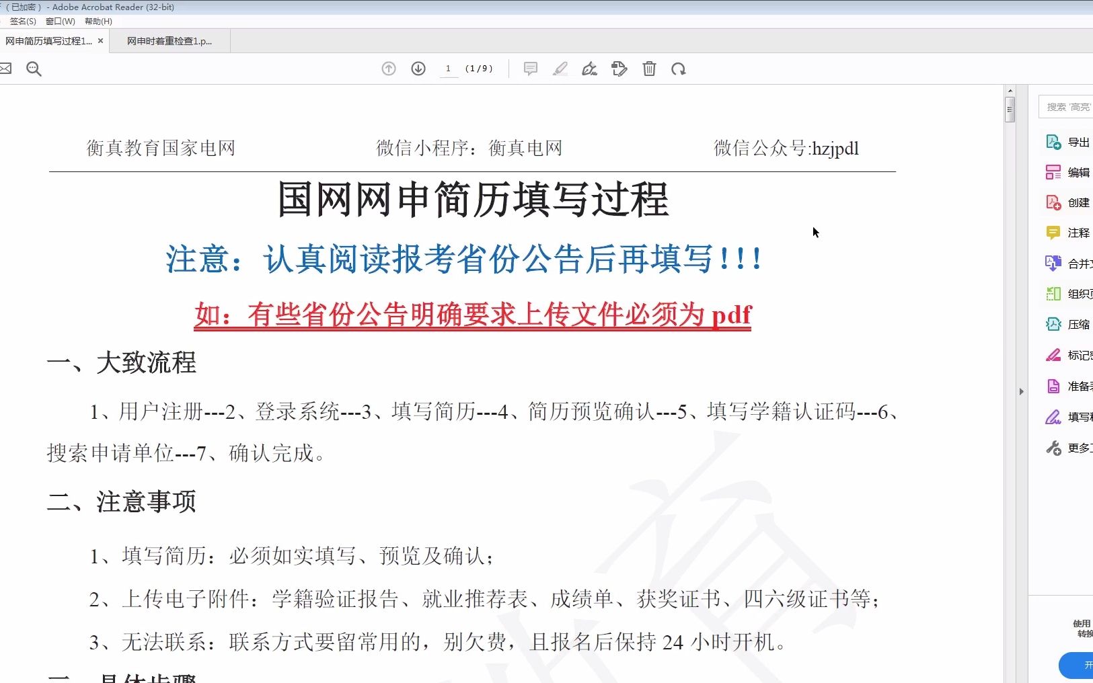Rotate the page view

(679, 69)
